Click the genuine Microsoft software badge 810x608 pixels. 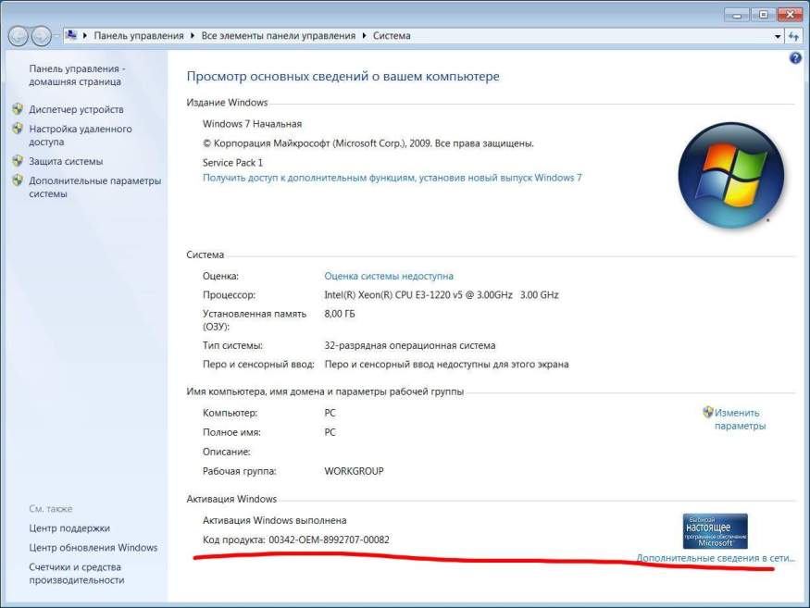pyautogui.click(x=715, y=531)
